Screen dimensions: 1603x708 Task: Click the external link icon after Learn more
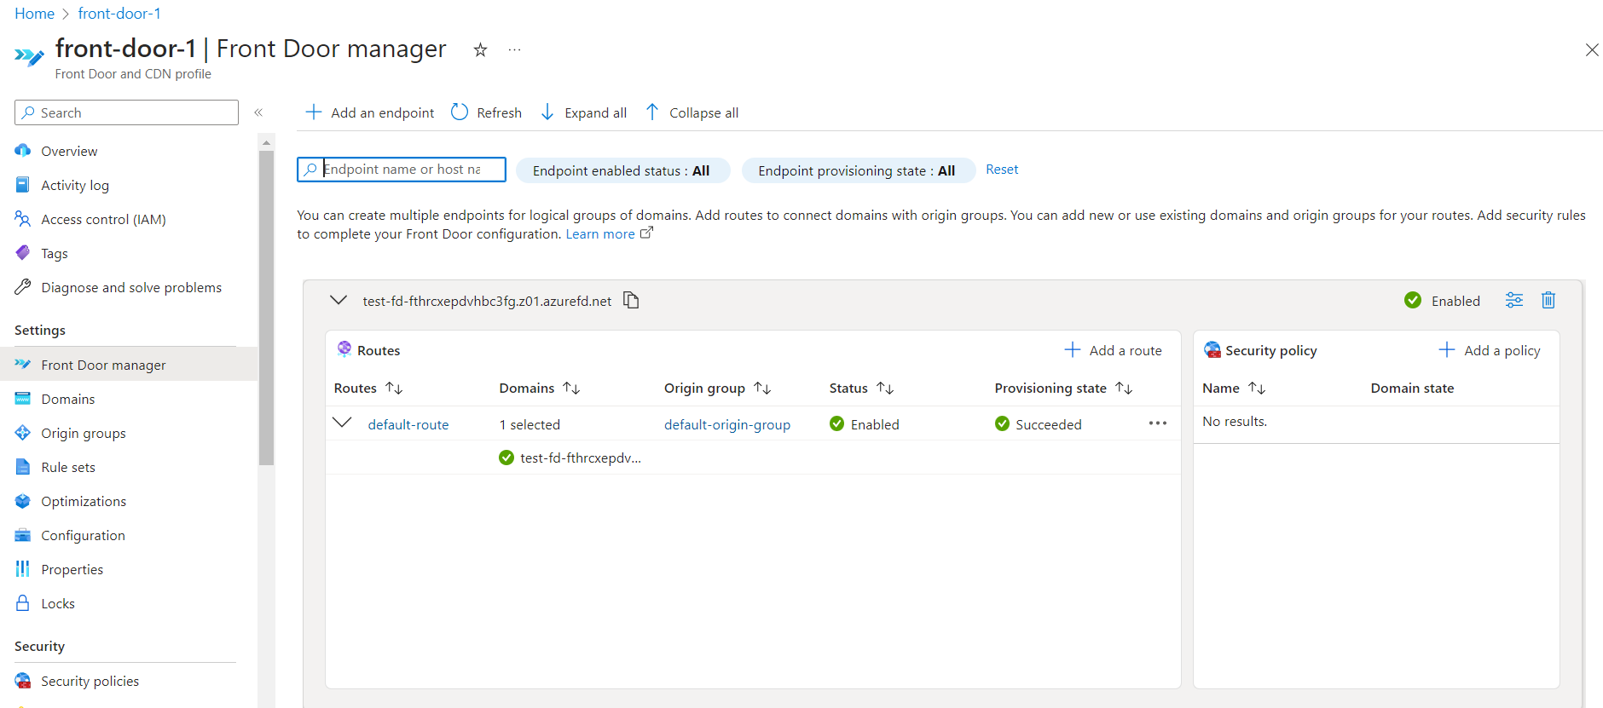(646, 233)
